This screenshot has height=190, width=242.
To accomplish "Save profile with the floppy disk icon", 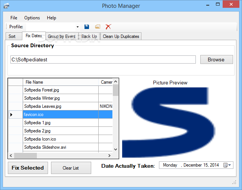I will (87, 27).
